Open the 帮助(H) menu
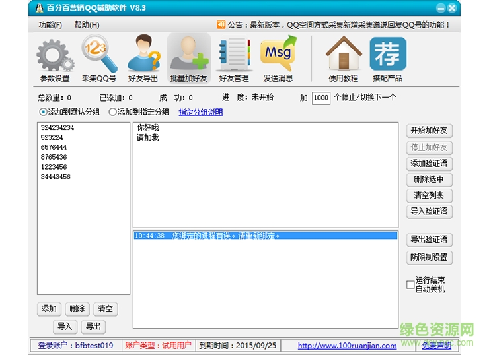 coord(87,25)
